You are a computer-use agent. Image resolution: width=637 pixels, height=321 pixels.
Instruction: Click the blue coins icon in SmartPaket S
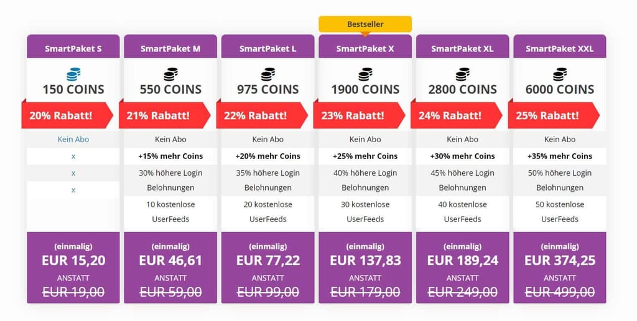tap(73, 74)
